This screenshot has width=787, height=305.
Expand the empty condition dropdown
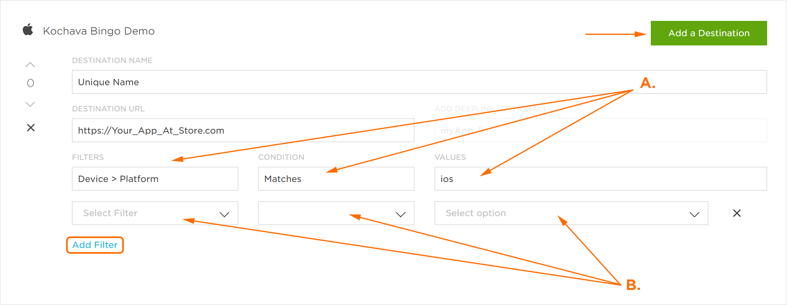click(336, 213)
